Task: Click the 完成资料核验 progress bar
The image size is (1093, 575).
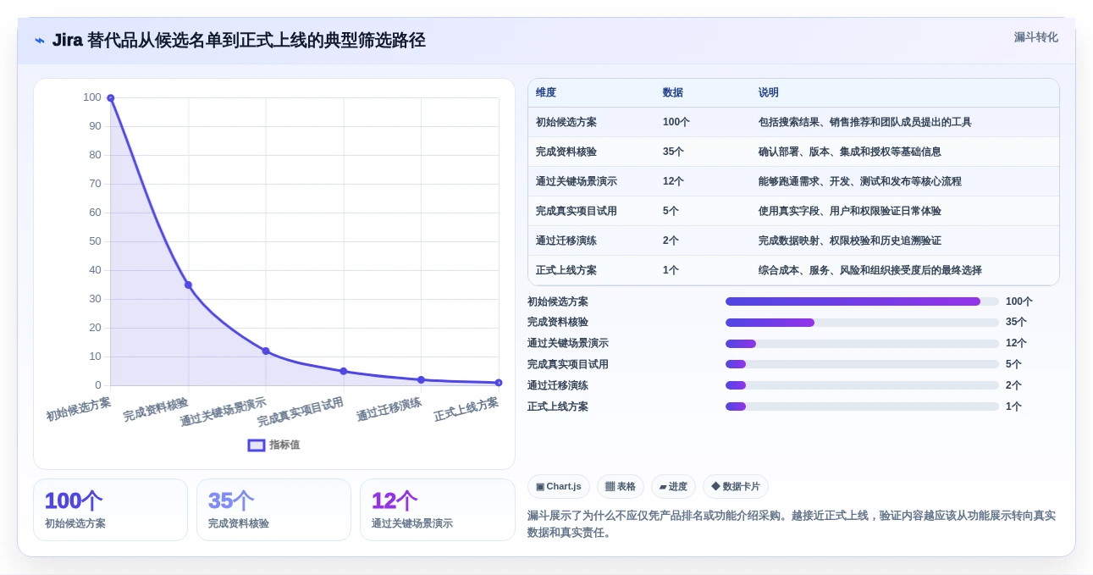Action: [862, 323]
